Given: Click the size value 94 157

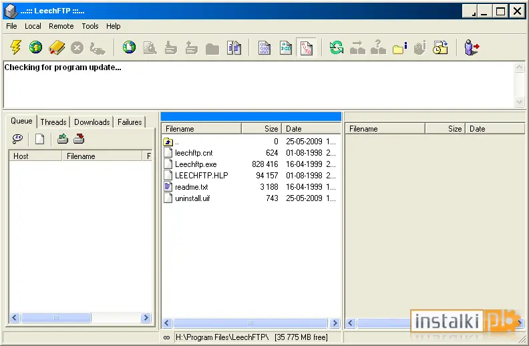Looking at the screenshot, I should (x=267, y=176).
